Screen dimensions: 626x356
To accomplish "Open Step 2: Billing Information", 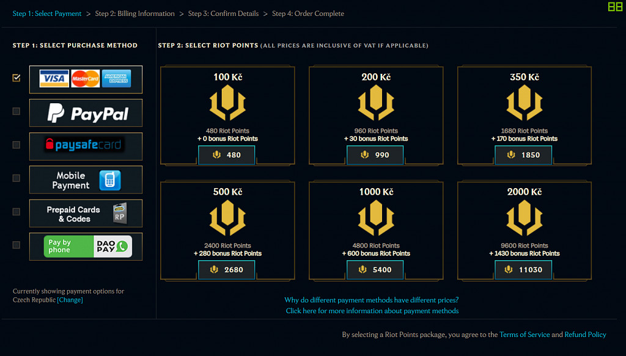I will [135, 13].
